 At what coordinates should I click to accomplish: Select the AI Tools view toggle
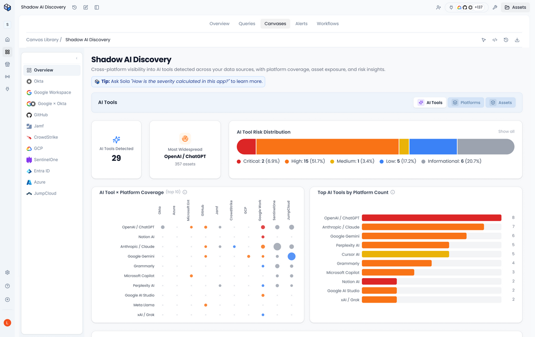click(430, 102)
